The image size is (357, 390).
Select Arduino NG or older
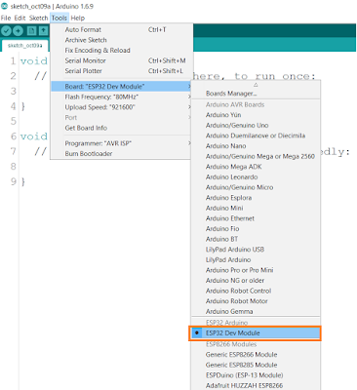[256, 281]
